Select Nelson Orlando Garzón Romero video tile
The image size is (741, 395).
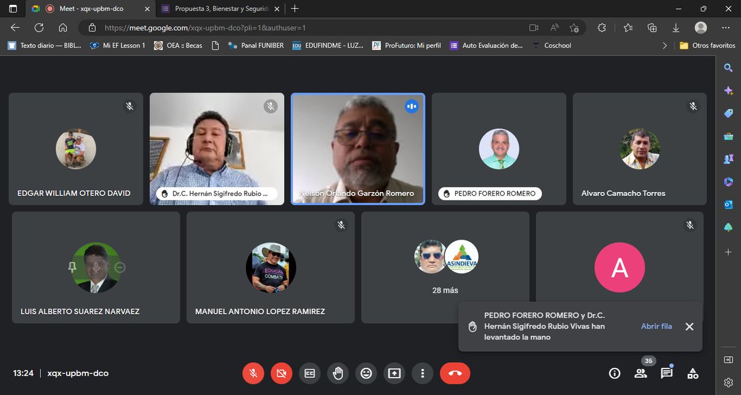point(358,149)
